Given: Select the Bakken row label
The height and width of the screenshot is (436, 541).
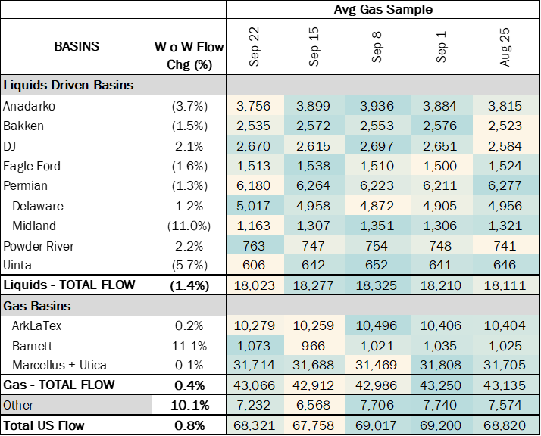Looking at the screenshot, I should [x=23, y=126].
